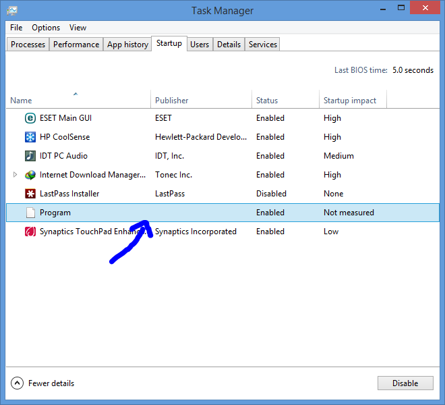Click the Low startup impact cell
Viewport: 445px width, 405px height.
coord(331,232)
